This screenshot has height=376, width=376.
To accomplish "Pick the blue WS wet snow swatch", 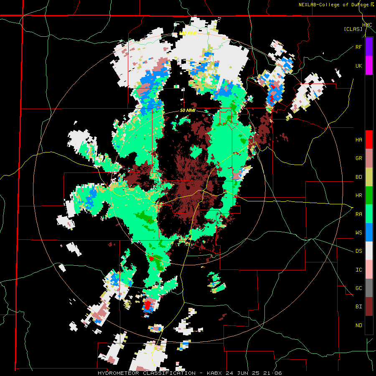I will click(369, 232).
